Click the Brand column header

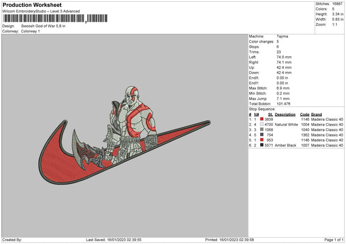coord(317,115)
